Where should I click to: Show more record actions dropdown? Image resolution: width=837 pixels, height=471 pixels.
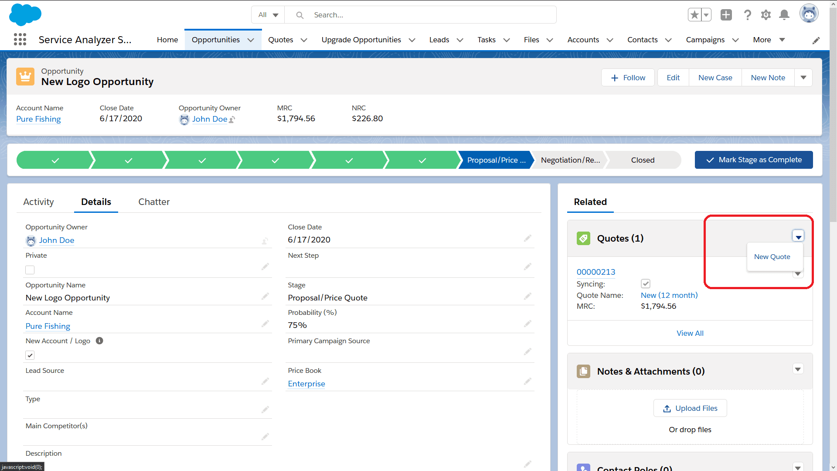click(x=803, y=78)
